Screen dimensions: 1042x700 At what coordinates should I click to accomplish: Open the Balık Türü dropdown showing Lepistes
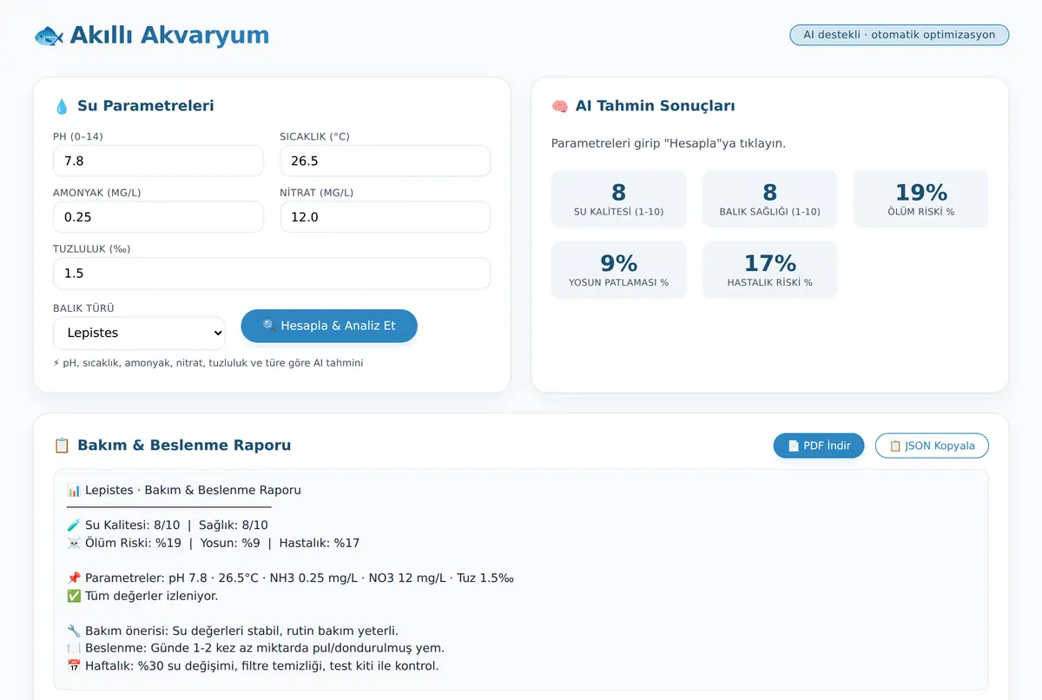pyautogui.click(x=139, y=333)
